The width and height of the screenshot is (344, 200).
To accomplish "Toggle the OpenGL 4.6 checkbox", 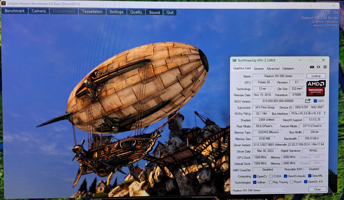I will click(306, 182).
